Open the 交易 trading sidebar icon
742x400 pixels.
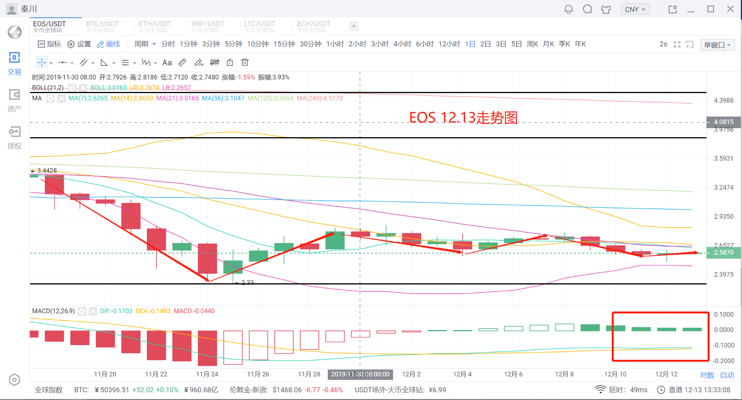[x=14, y=64]
